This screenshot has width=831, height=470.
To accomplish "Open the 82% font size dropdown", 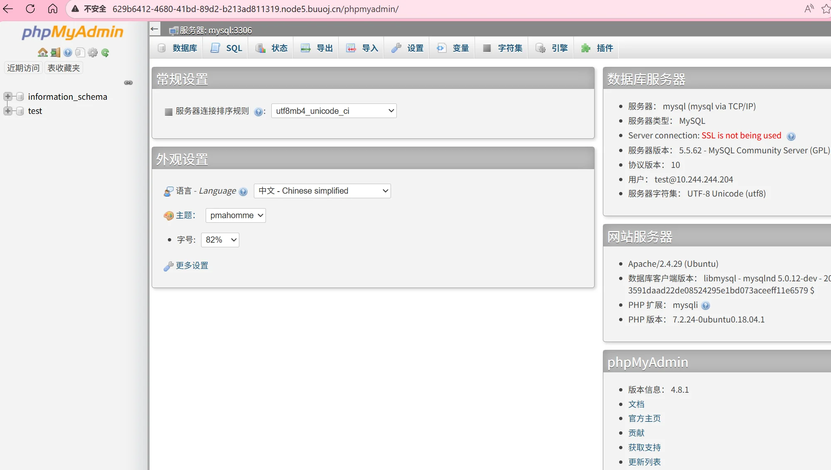I will pyautogui.click(x=220, y=240).
